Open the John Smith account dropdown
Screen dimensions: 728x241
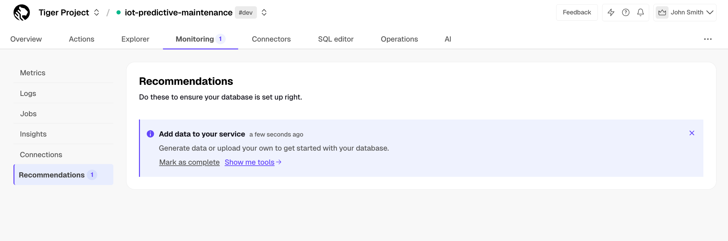point(710,12)
